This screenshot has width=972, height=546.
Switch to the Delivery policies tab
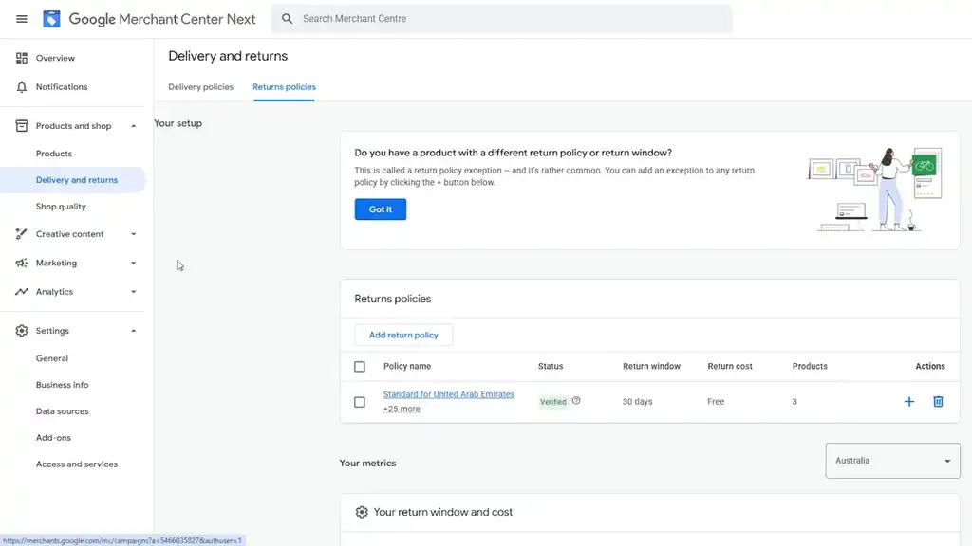click(x=200, y=85)
